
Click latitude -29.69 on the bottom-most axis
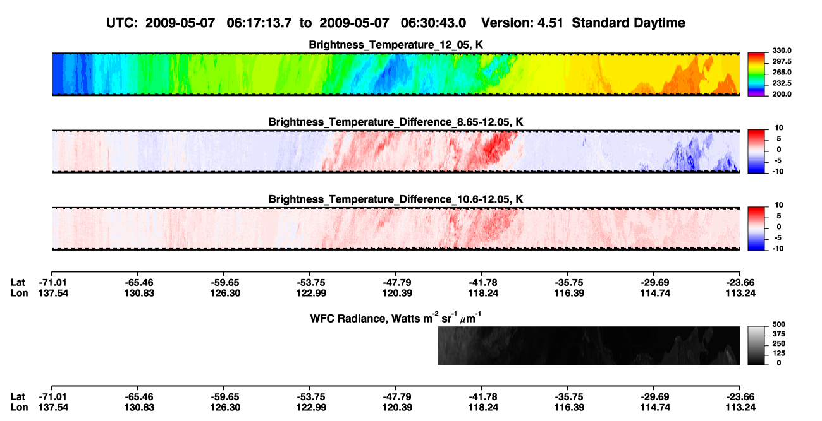(654, 396)
